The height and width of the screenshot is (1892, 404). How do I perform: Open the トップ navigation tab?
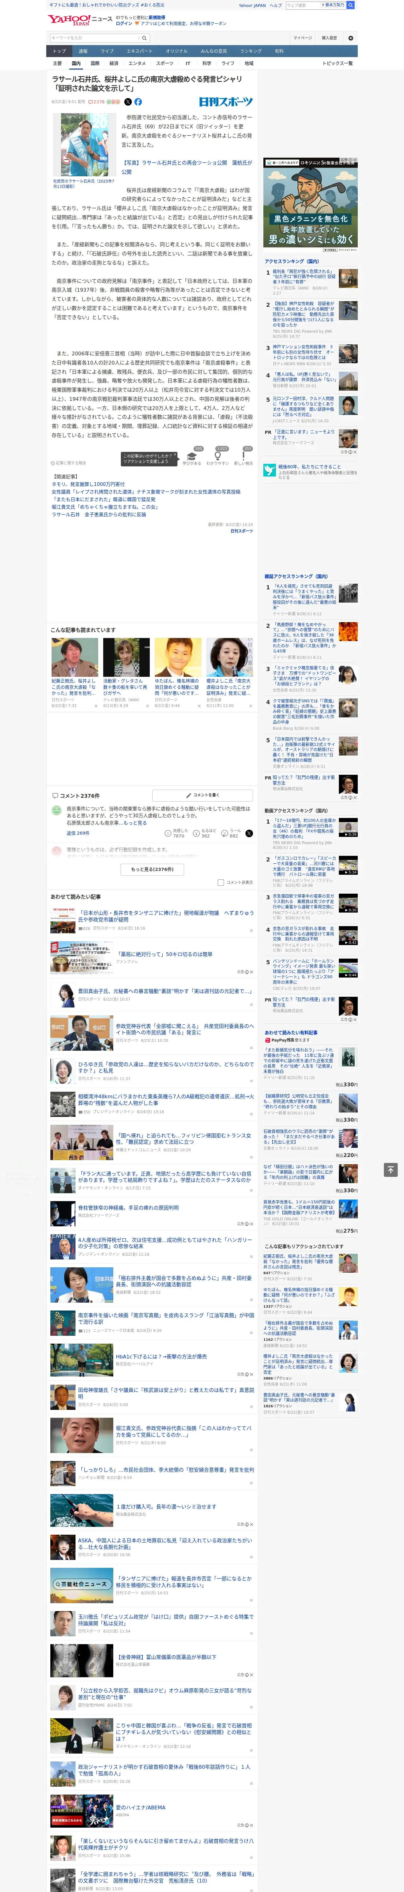(x=59, y=51)
